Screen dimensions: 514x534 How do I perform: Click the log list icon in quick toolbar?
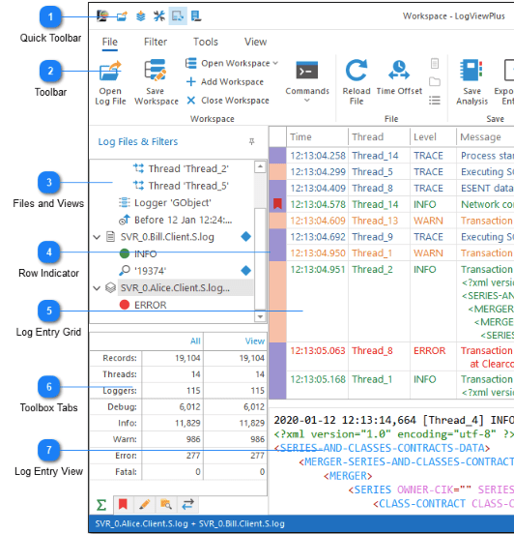[196, 16]
